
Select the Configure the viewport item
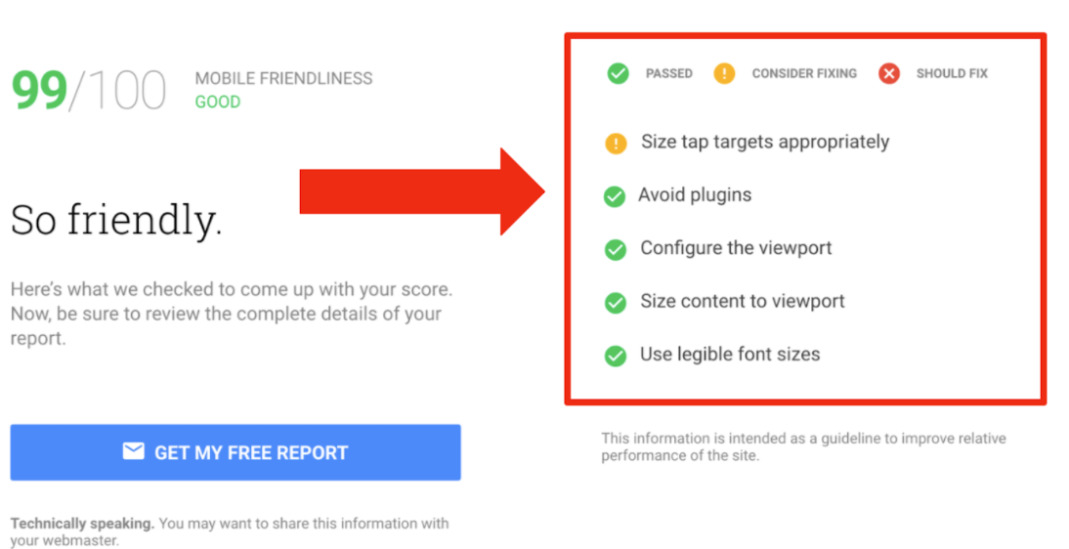(736, 248)
